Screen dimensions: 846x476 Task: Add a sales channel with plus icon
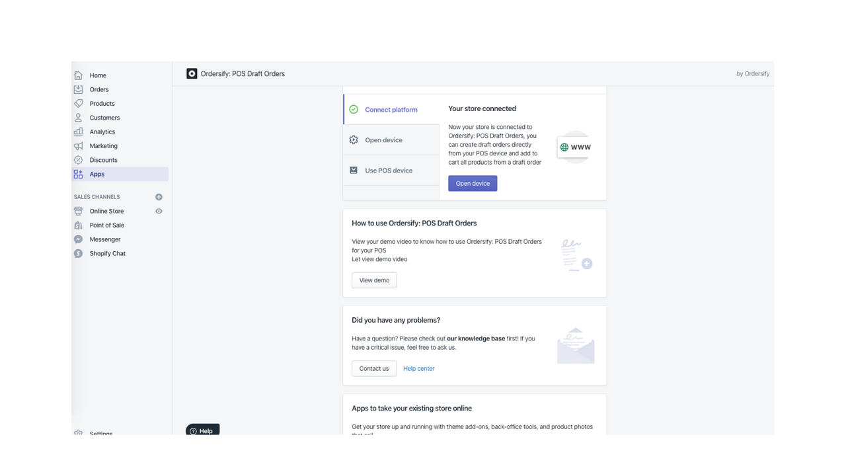pyautogui.click(x=159, y=197)
